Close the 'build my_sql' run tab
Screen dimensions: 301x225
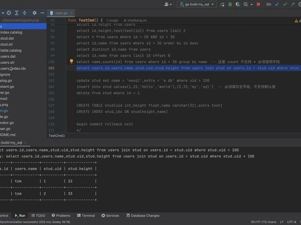click(26, 143)
